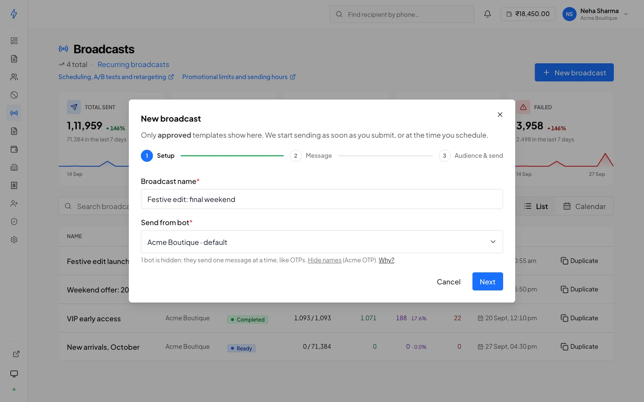Open the notifications bell
The width and height of the screenshot is (644, 402).
tap(487, 14)
